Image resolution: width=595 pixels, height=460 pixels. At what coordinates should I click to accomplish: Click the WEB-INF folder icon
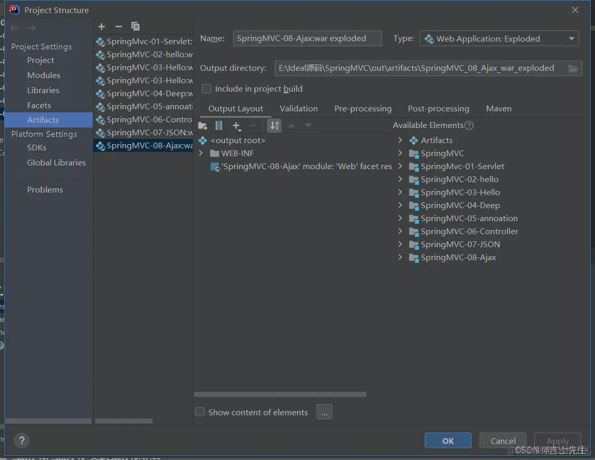pos(215,154)
